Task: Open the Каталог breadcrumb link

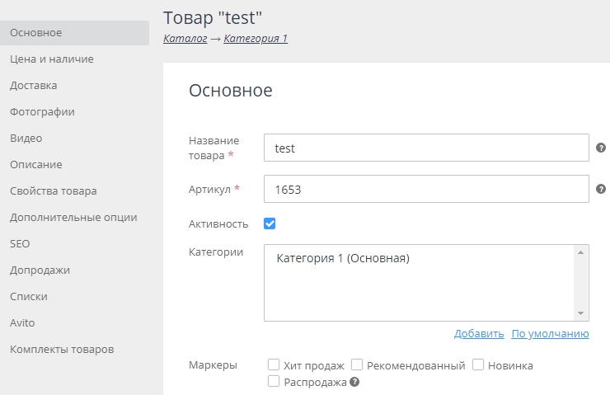Action: [185, 39]
